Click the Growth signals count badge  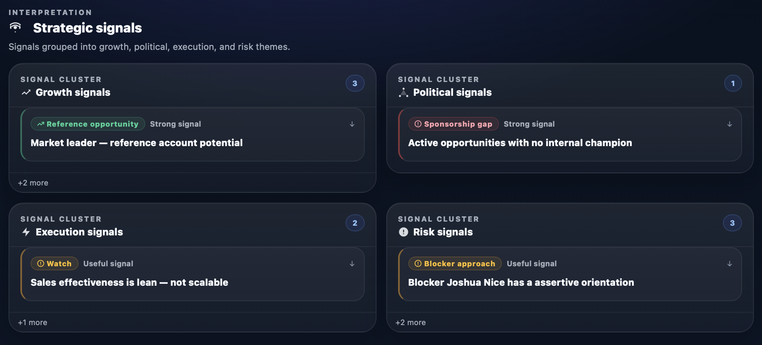click(355, 84)
